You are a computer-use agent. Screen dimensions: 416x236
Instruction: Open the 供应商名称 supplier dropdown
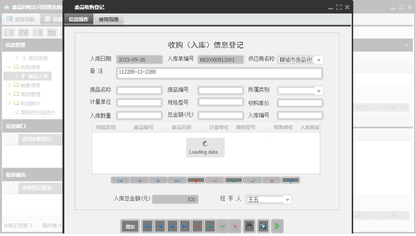click(318, 60)
